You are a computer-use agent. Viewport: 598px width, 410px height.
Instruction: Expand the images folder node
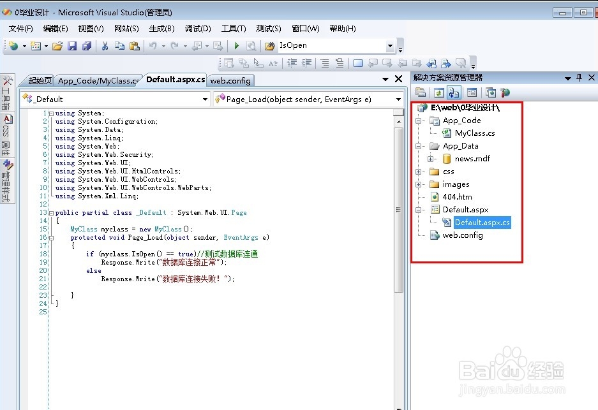419,184
